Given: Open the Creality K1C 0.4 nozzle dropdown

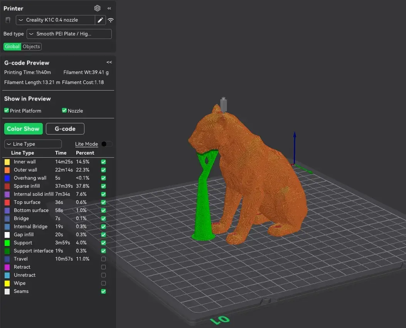Looking at the screenshot, I should [x=56, y=20].
